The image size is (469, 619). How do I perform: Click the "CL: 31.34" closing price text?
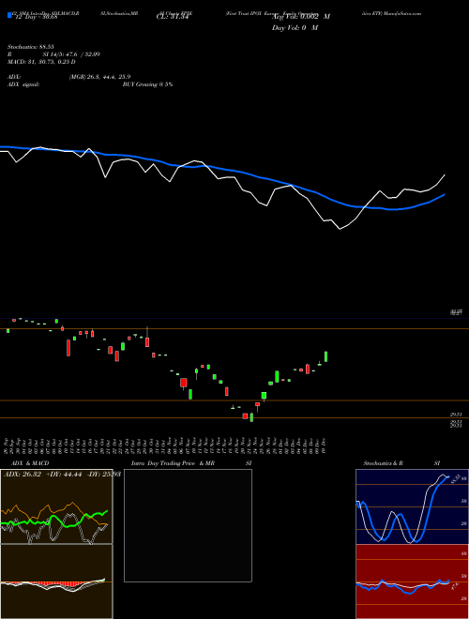pyautogui.click(x=173, y=17)
